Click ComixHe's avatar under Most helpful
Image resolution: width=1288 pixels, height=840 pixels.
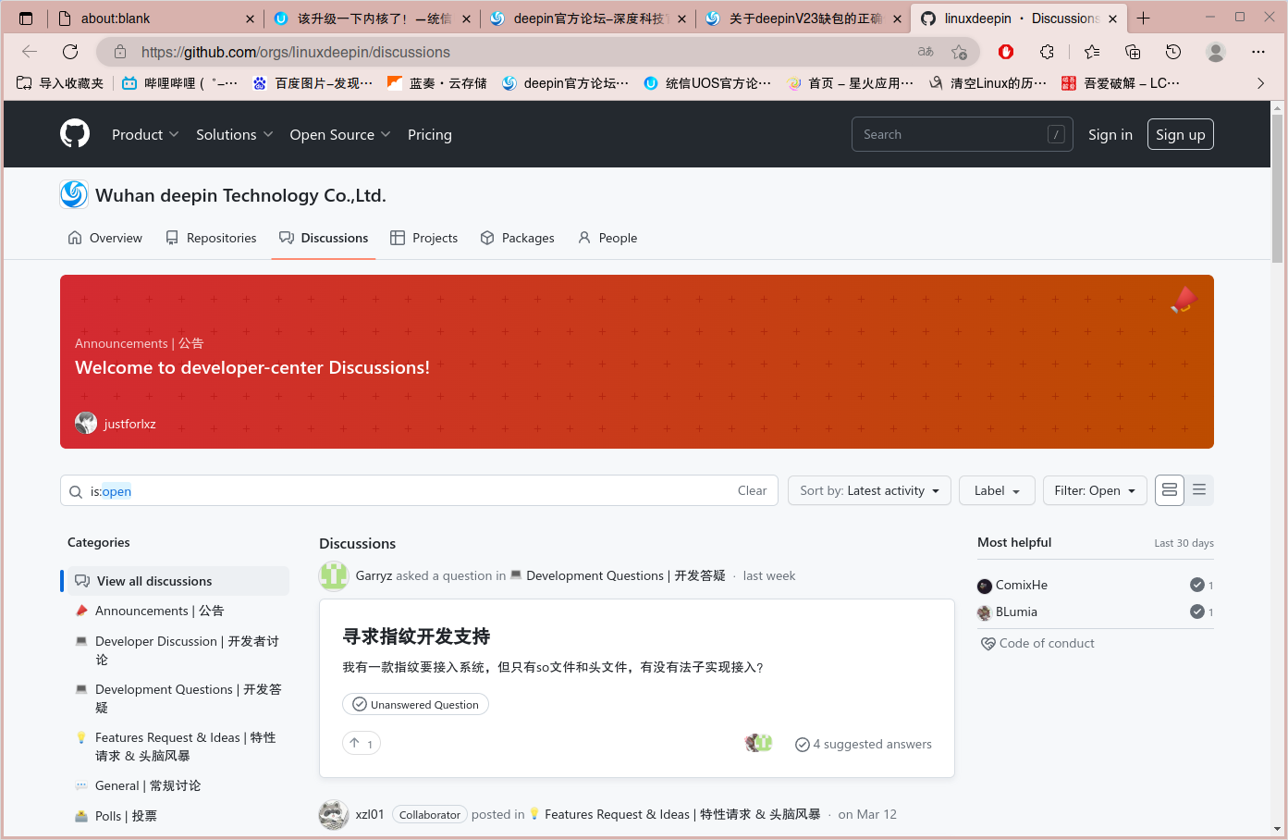[x=985, y=585]
